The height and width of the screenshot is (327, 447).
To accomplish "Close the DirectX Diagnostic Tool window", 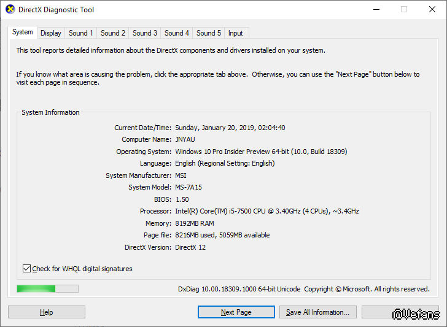I will (432, 9).
